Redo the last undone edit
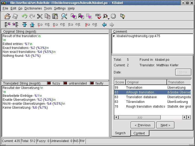This screenshot has height=146, width=195. [32, 16]
